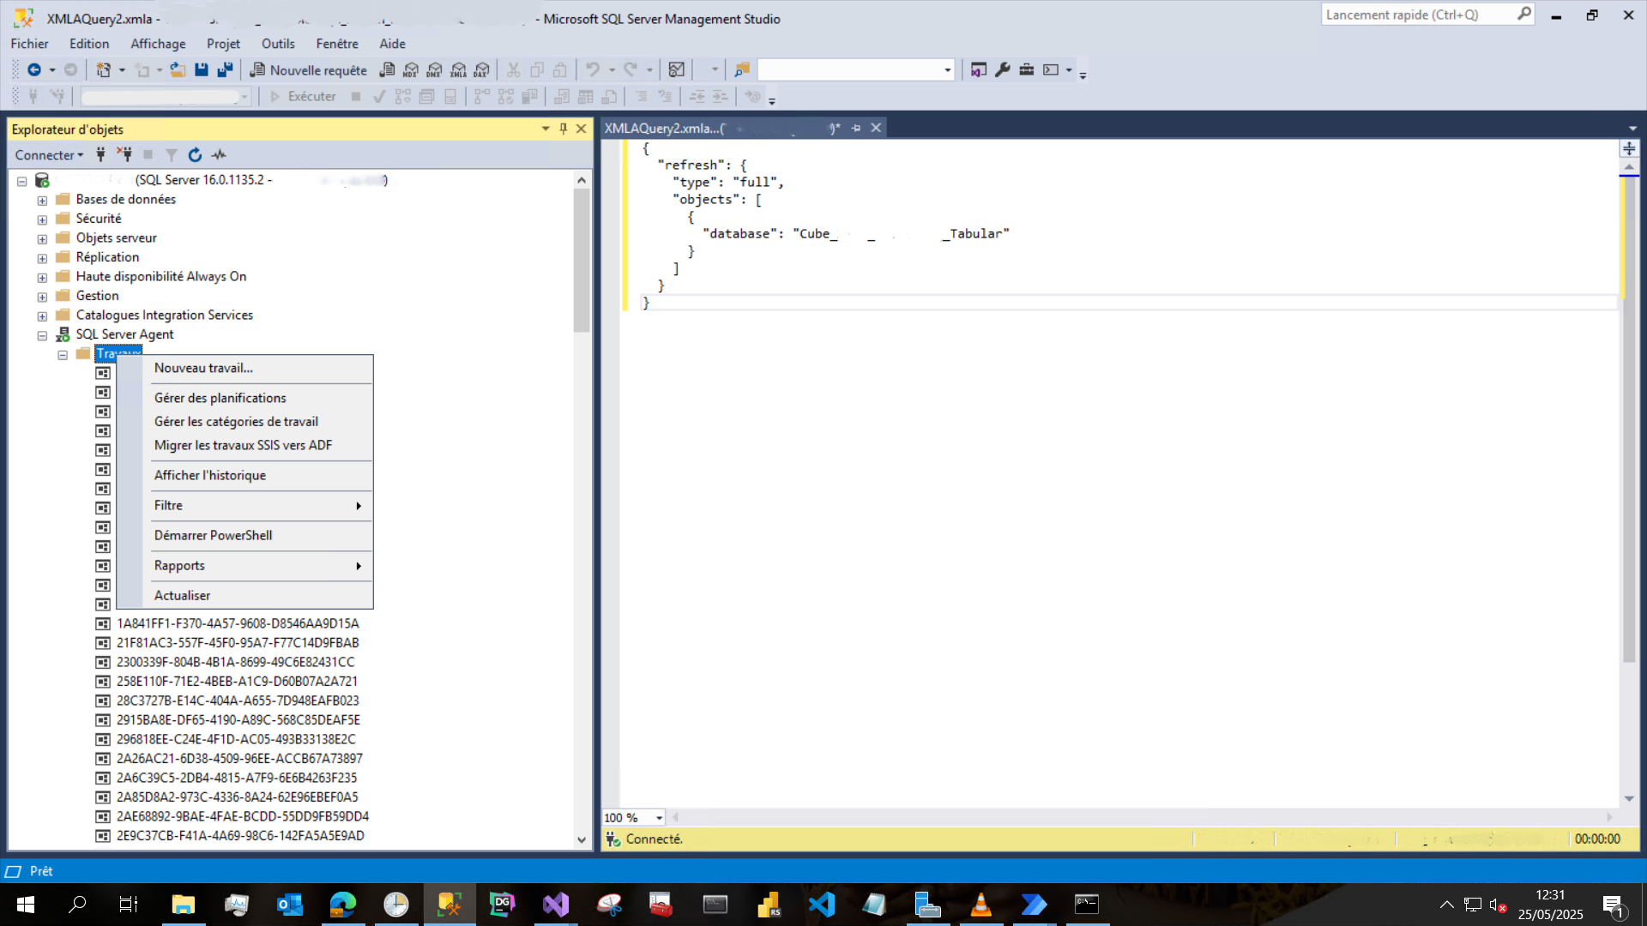Pin the Object Explorer panel

click(564, 129)
